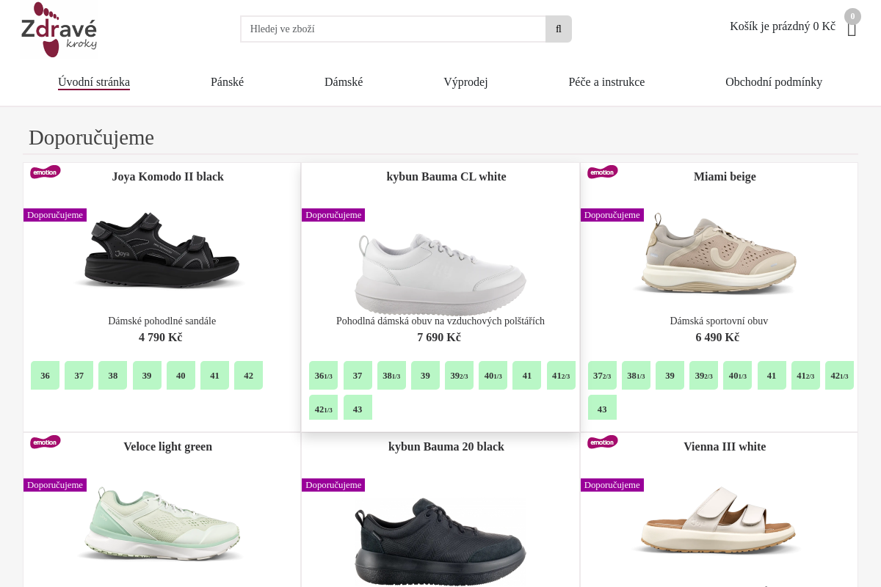The height and width of the screenshot is (587, 881).
Task: Select size 39 2/3 for kybun Bauma CL
Action: click(459, 375)
